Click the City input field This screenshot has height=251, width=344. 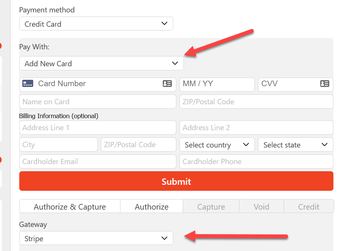coord(59,145)
